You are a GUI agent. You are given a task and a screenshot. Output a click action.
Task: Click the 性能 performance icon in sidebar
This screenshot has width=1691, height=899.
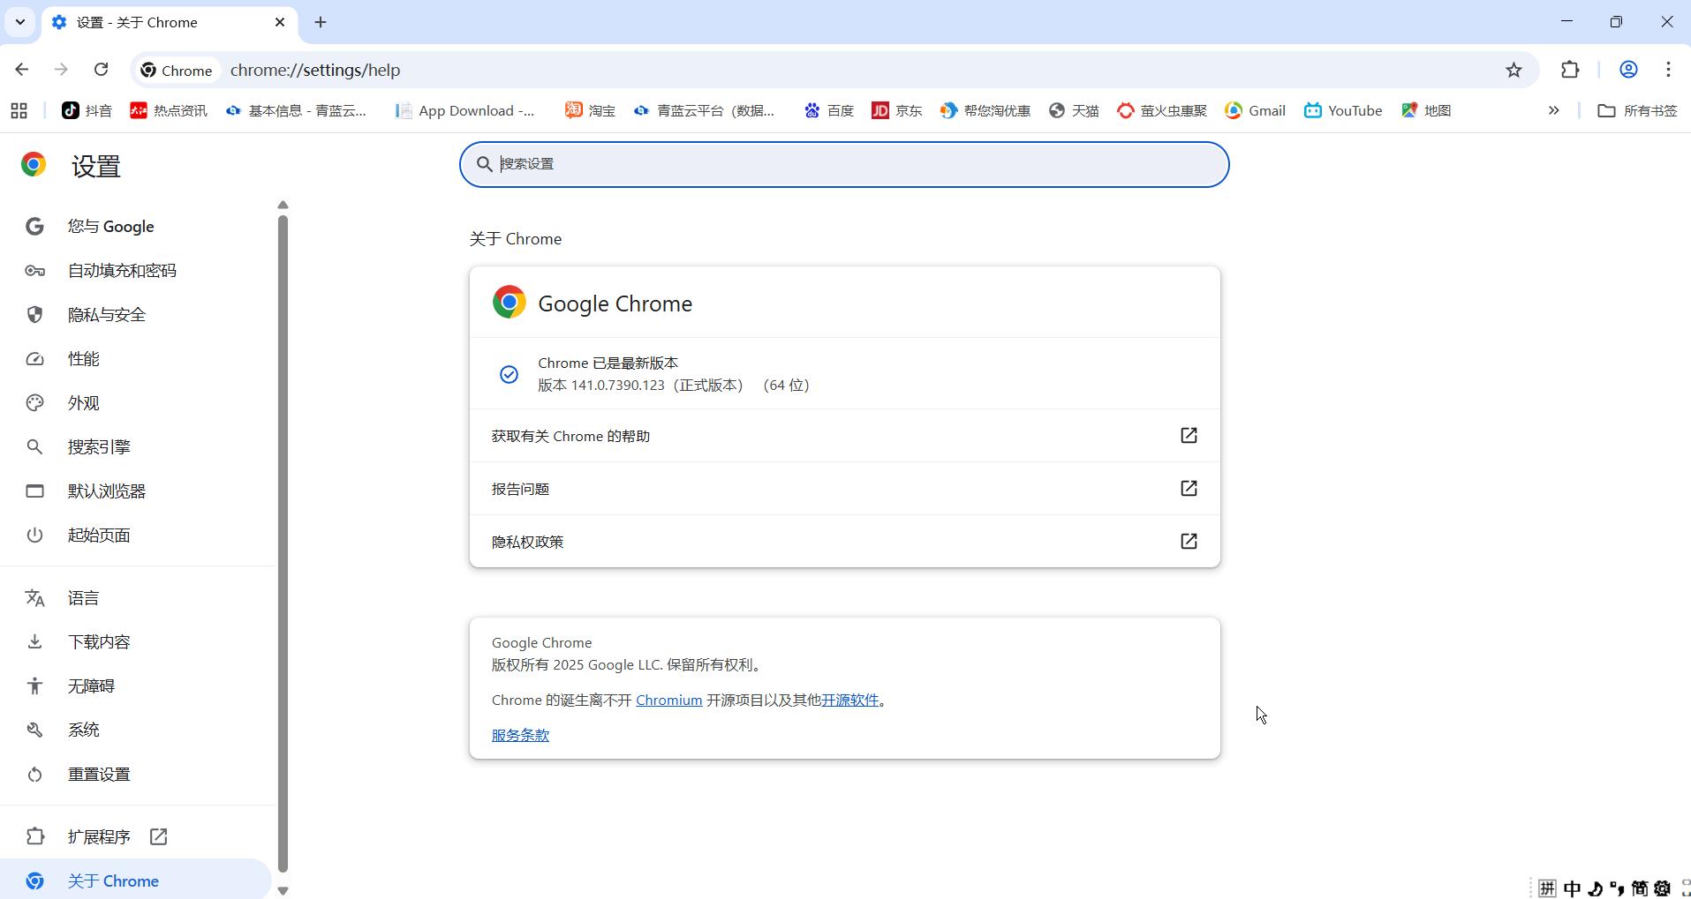click(34, 359)
